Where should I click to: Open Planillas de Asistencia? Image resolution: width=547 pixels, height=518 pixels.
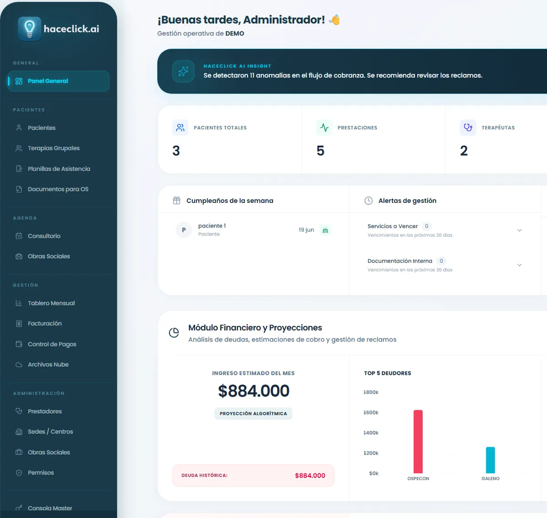[58, 169]
